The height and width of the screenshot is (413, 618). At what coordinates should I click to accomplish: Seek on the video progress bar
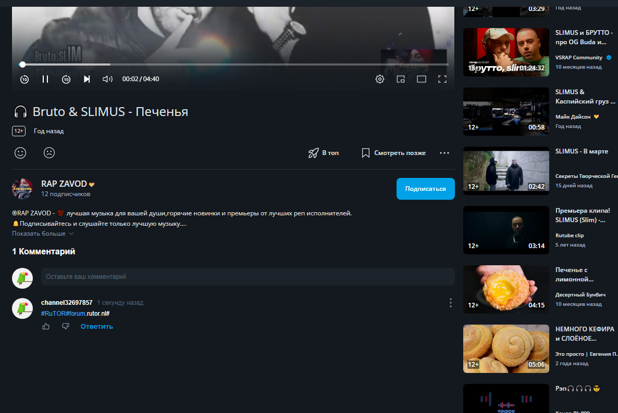point(233,64)
